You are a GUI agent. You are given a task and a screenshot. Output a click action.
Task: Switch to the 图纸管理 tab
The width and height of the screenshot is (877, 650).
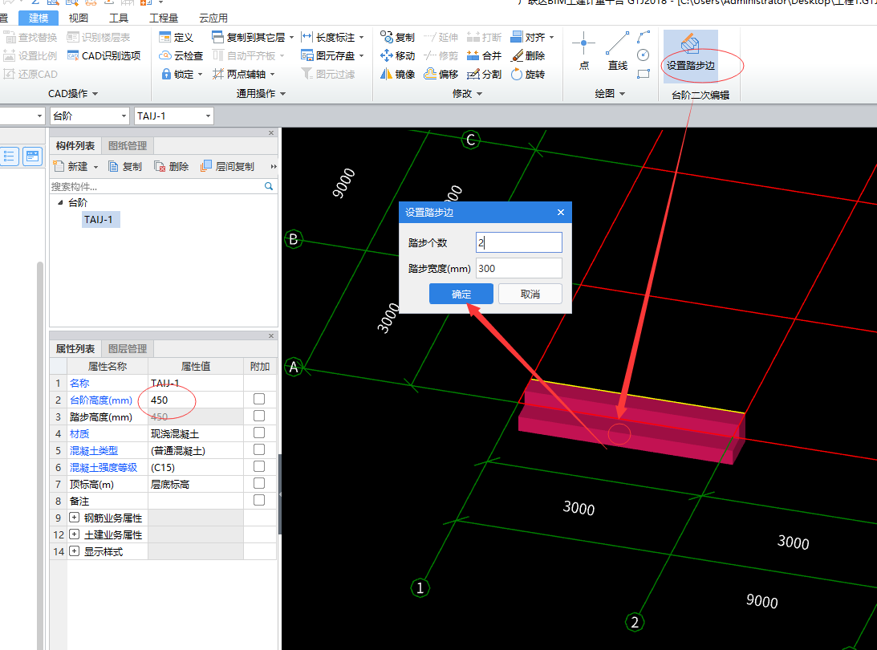tap(128, 145)
